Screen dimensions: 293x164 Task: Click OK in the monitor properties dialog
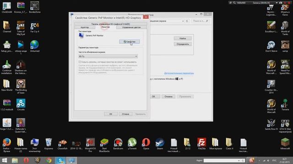click(x=111, y=114)
